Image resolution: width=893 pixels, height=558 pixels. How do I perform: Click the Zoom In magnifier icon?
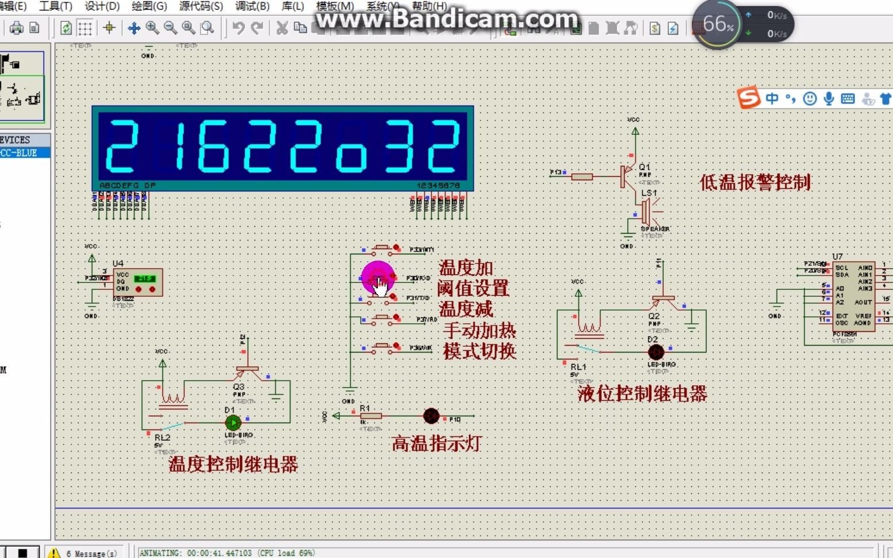click(x=152, y=28)
